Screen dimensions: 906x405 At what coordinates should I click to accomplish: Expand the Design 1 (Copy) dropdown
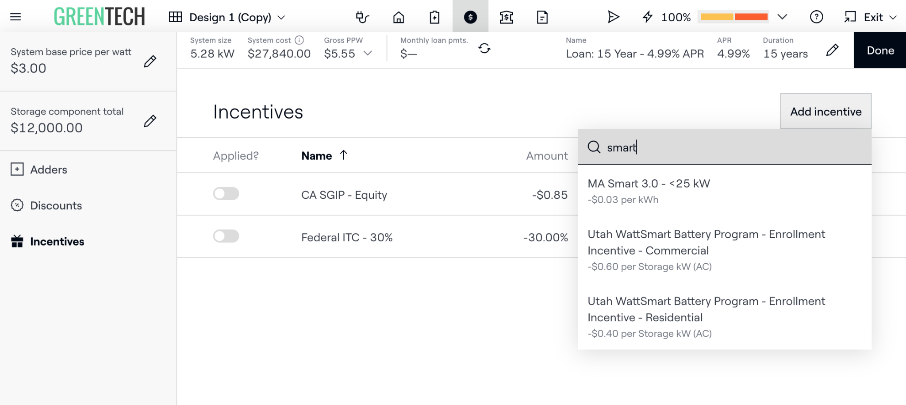click(281, 17)
